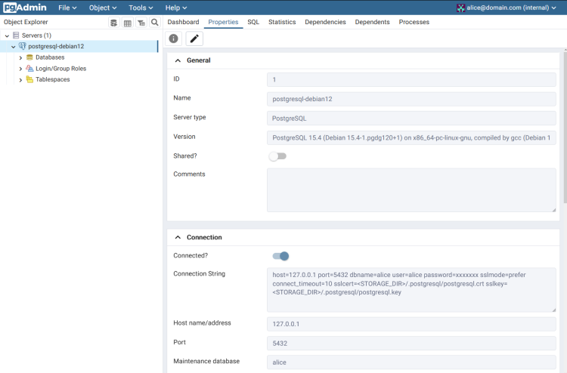Select the Tablespaces tree item

pyautogui.click(x=53, y=79)
